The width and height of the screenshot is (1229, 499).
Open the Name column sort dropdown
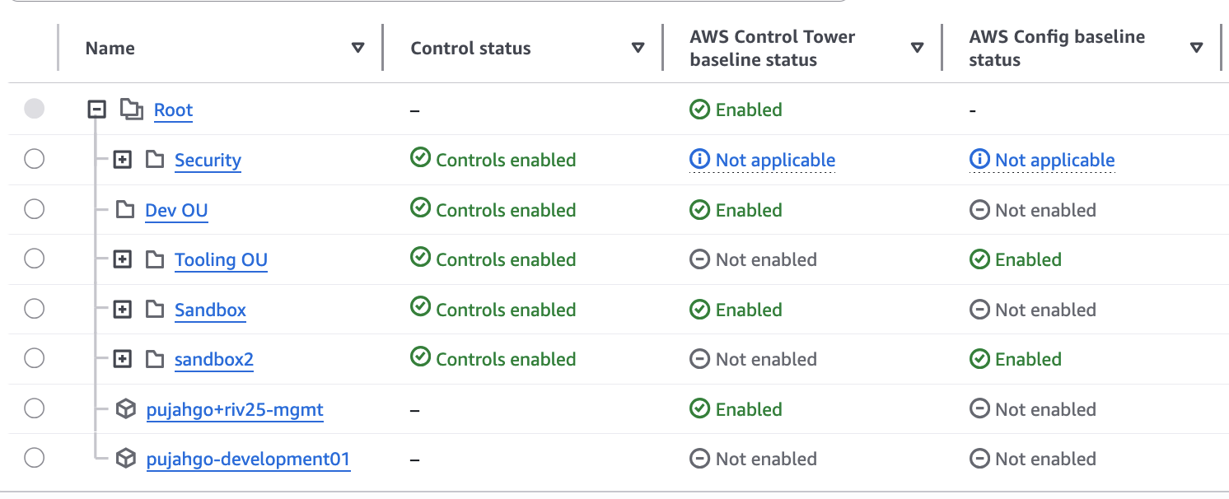(x=357, y=48)
